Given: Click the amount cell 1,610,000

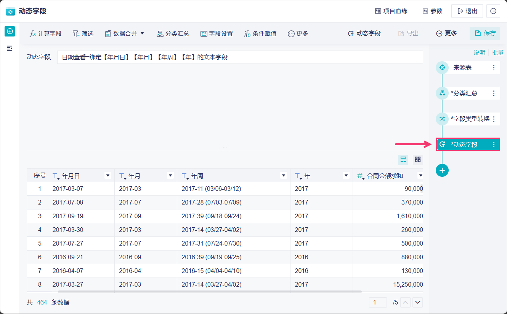Looking at the screenshot, I should pyautogui.click(x=410, y=216).
